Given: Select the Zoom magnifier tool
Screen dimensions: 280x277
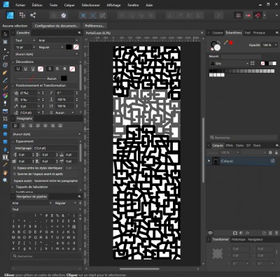Looking at the screenshot, I should pyautogui.click(x=5, y=180).
